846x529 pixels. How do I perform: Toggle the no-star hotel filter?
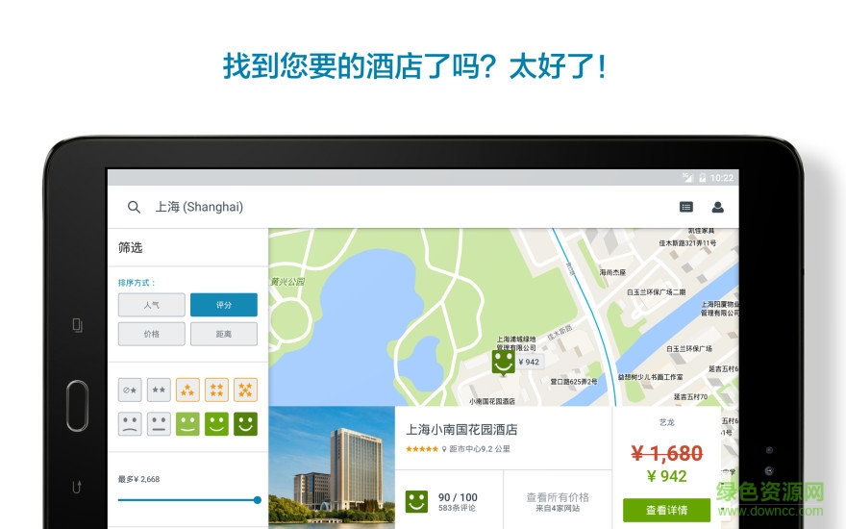pos(130,390)
